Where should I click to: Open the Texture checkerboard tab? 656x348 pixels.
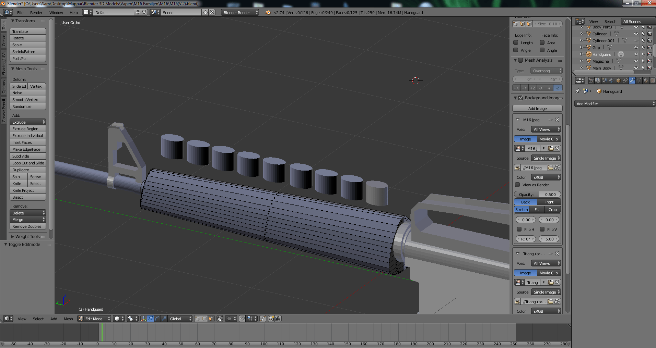[x=653, y=80]
